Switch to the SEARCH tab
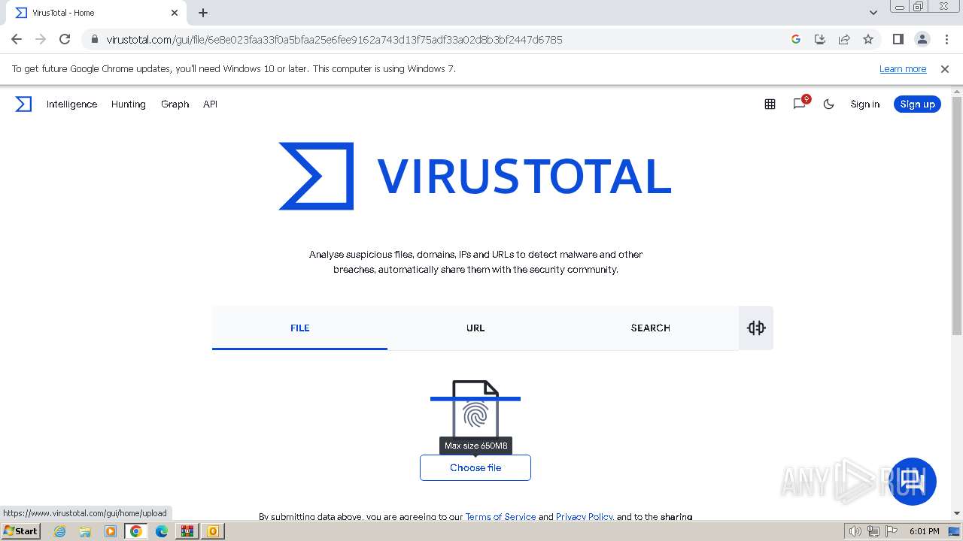The height and width of the screenshot is (541, 963). [x=651, y=328]
